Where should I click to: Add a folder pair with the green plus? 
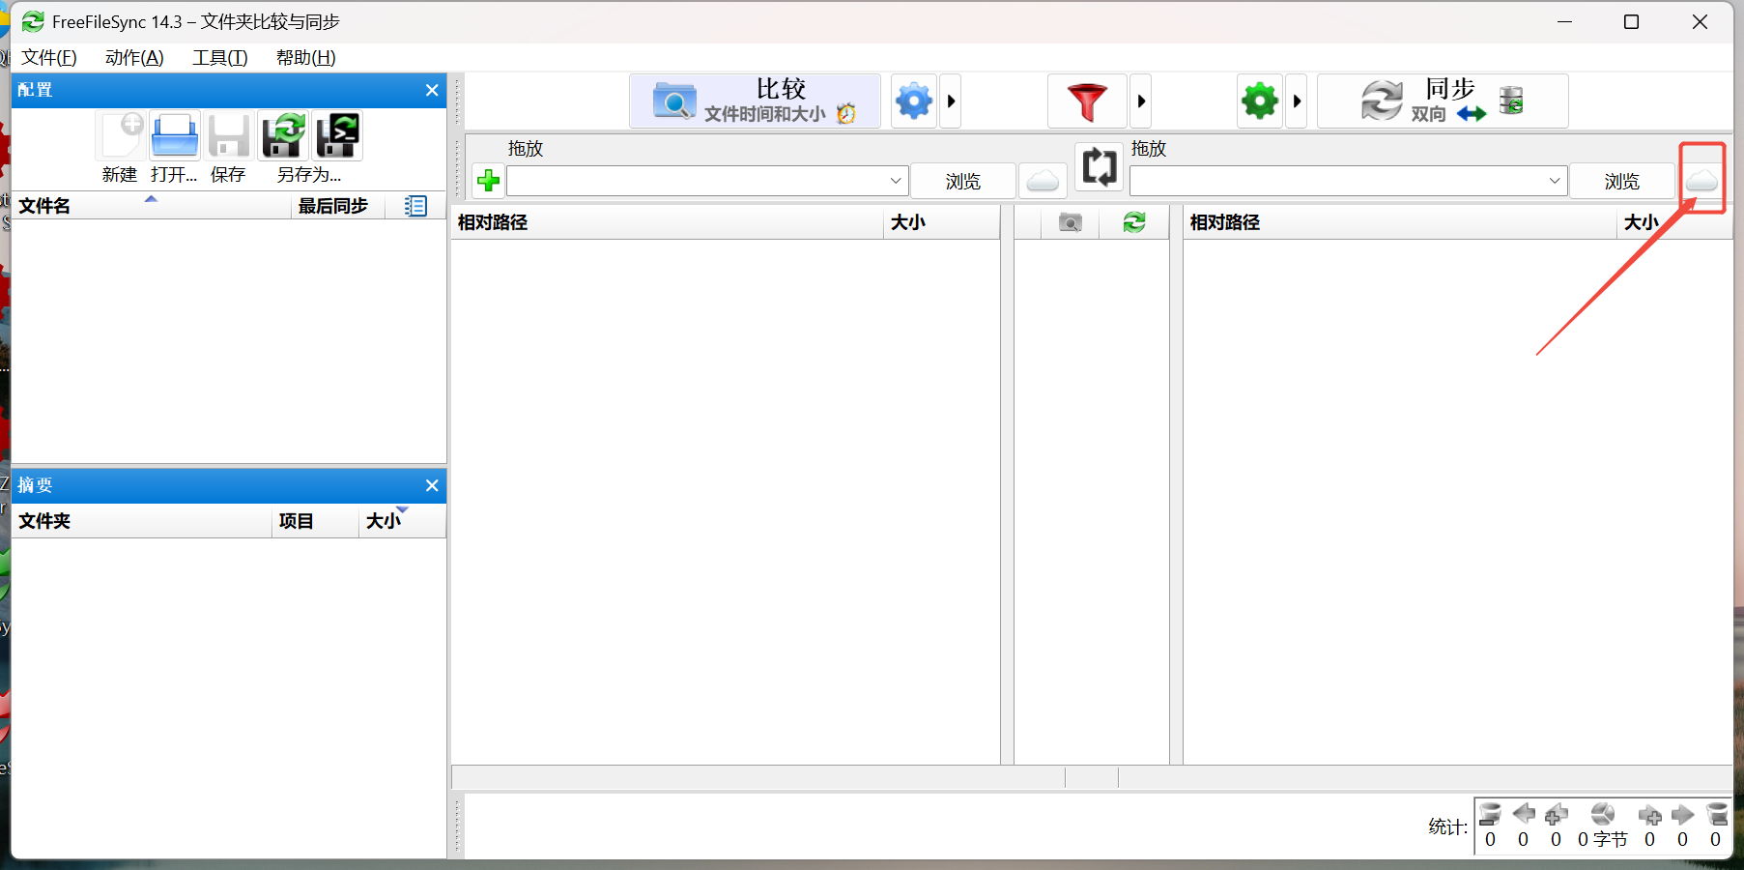click(x=488, y=181)
